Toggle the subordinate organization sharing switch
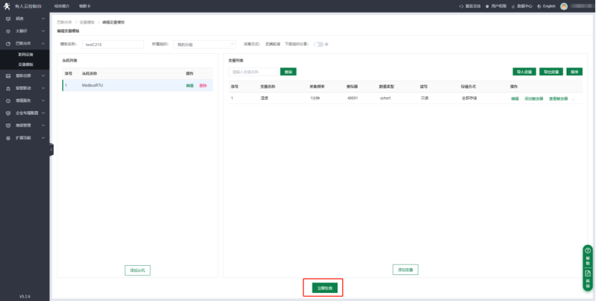Screen dimensions: 596x301 click(x=317, y=44)
